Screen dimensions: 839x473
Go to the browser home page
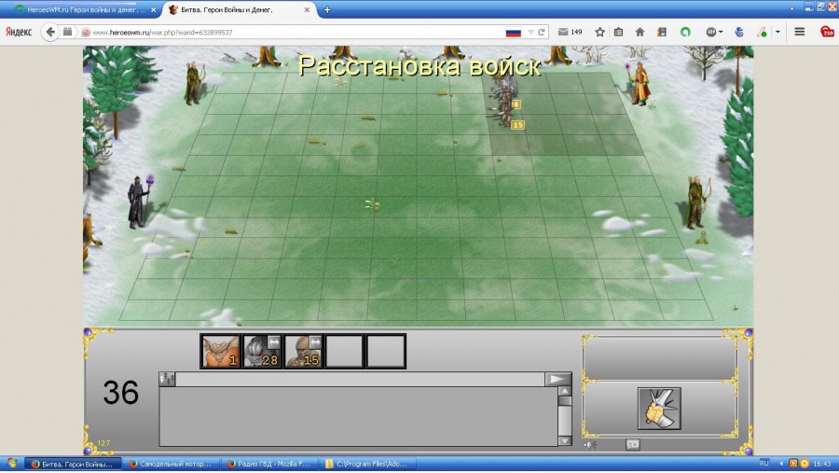click(640, 32)
